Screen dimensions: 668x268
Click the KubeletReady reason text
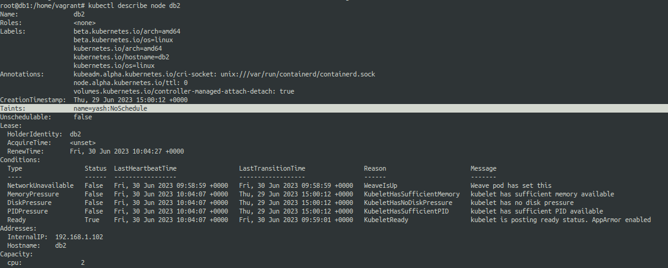[386, 220]
